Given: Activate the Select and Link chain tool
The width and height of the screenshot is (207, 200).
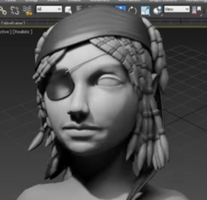Looking at the screenshot, I should click(3, 11).
